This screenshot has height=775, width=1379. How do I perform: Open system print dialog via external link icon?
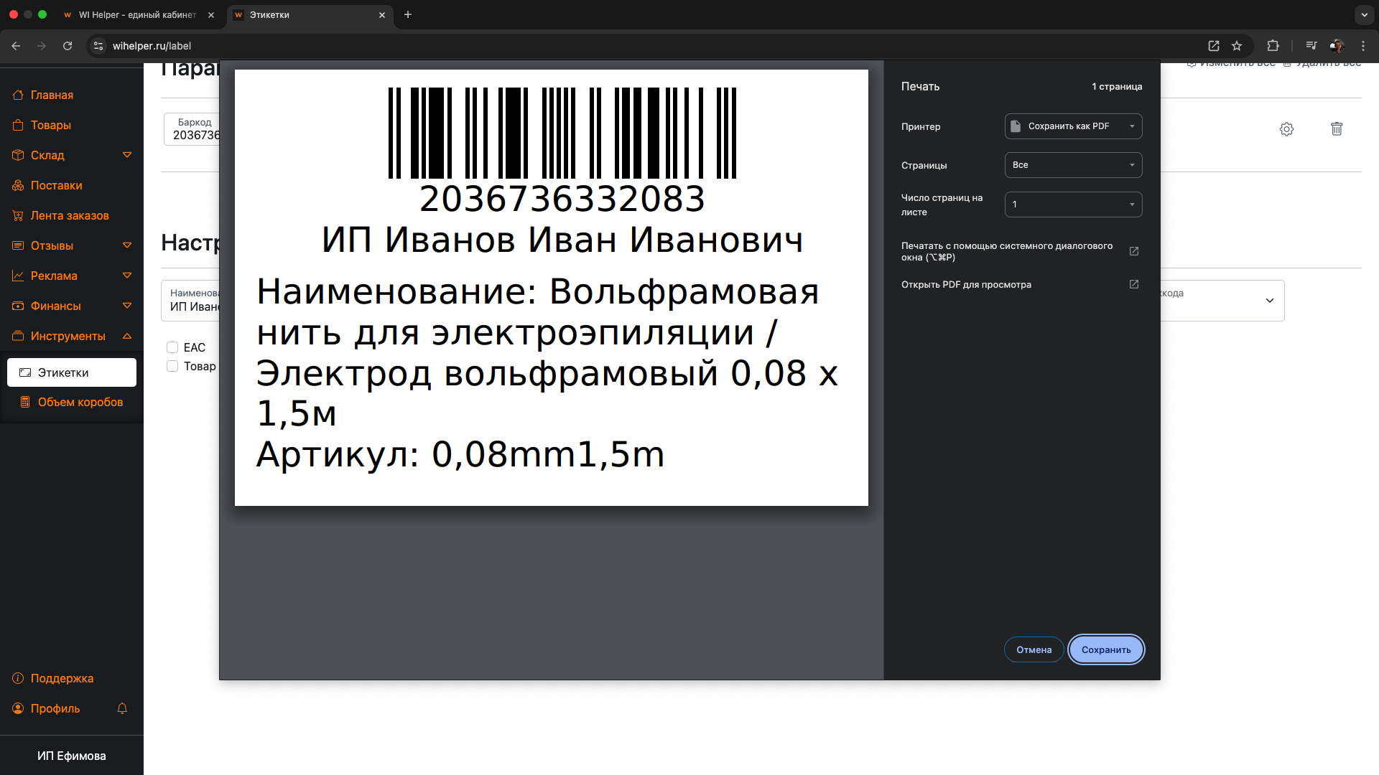1134,251
